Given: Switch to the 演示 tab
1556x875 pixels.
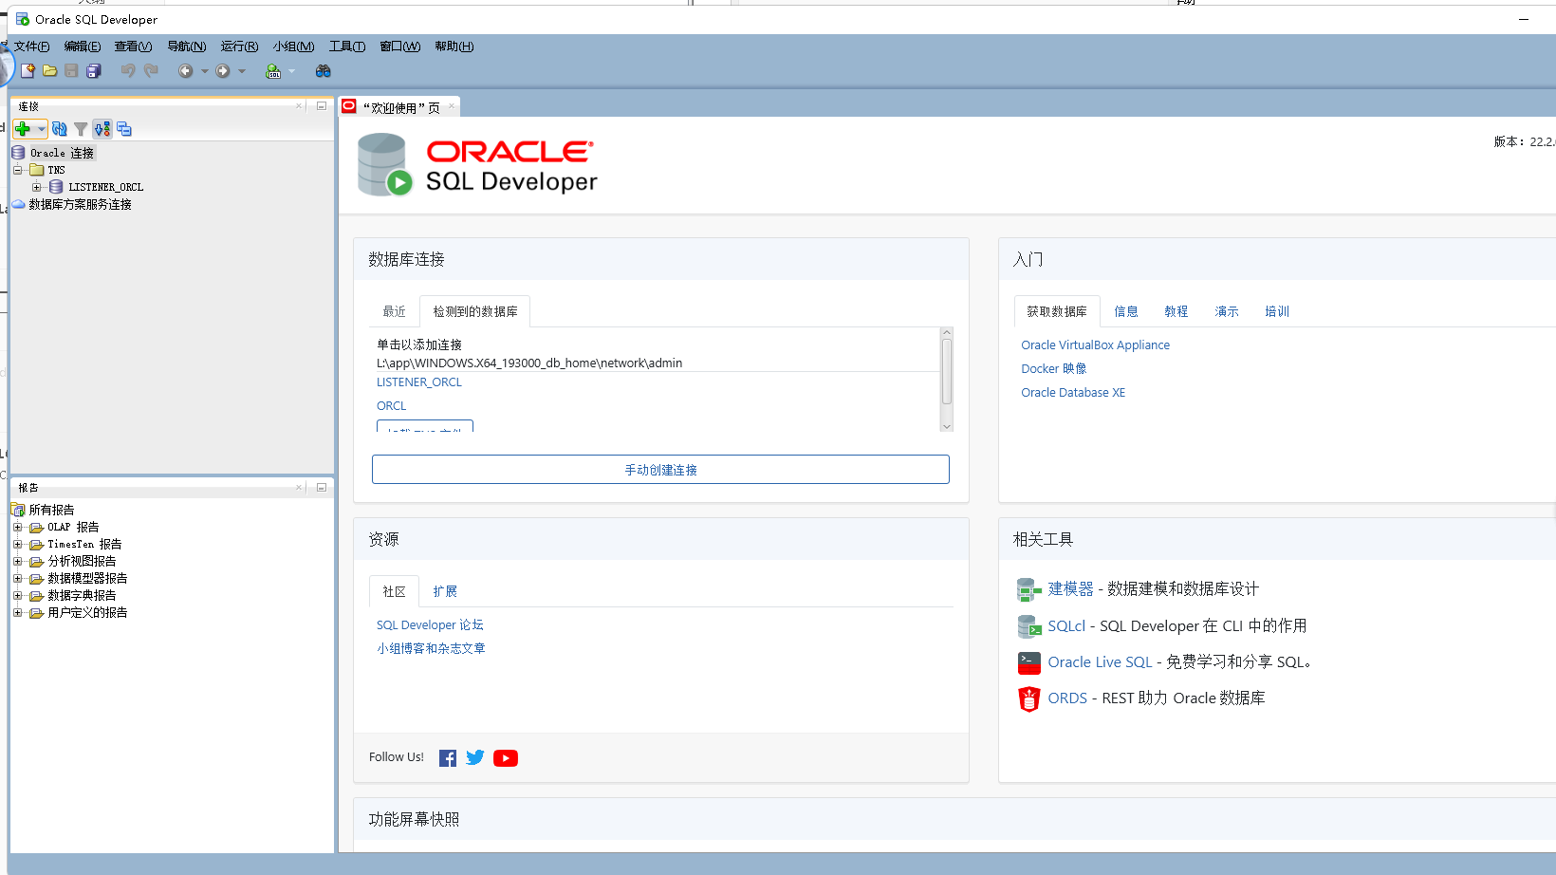Looking at the screenshot, I should click(1226, 311).
